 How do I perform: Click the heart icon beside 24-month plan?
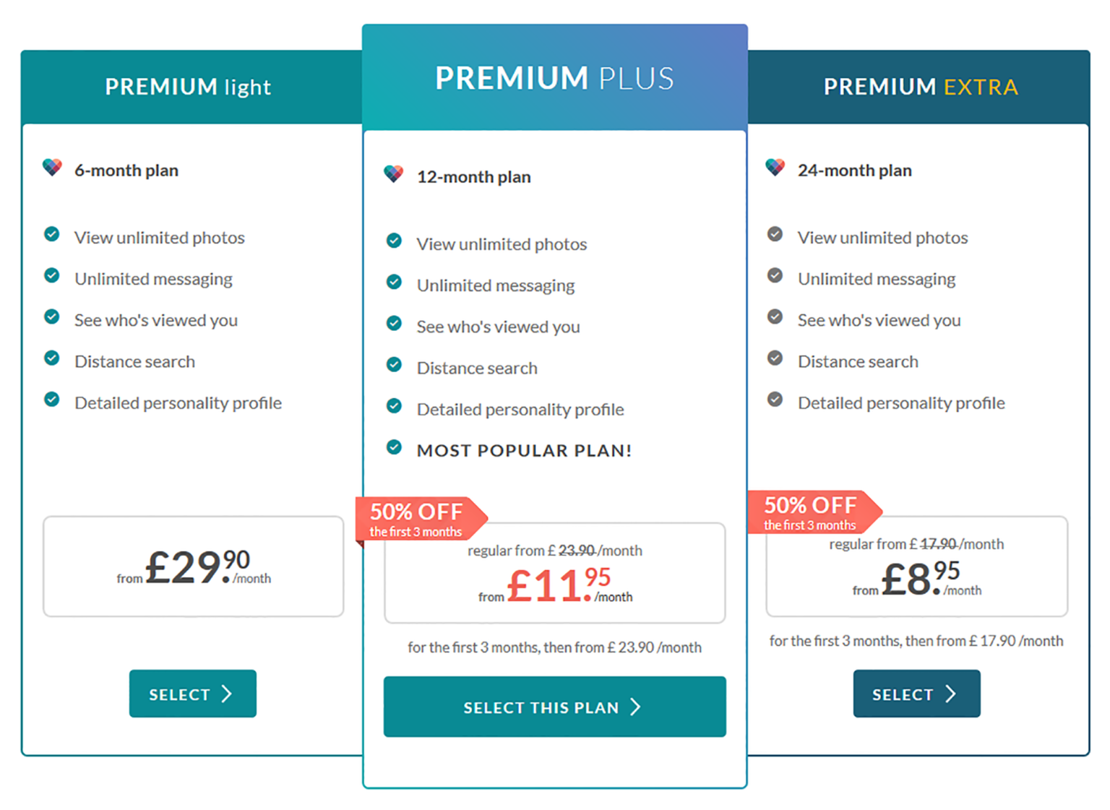tap(775, 167)
